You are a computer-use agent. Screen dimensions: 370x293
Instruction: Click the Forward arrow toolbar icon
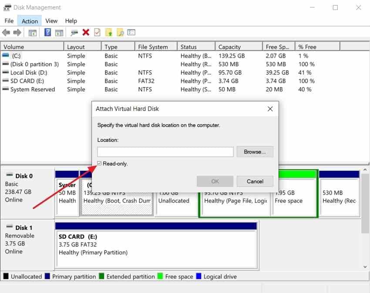[x=17, y=32]
